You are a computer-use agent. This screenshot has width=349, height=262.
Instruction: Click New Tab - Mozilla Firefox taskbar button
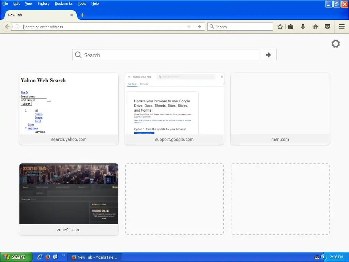[95, 257]
